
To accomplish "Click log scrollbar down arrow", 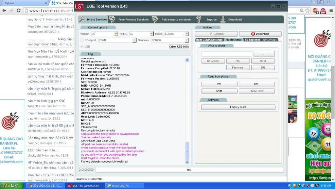I will 187,162.
